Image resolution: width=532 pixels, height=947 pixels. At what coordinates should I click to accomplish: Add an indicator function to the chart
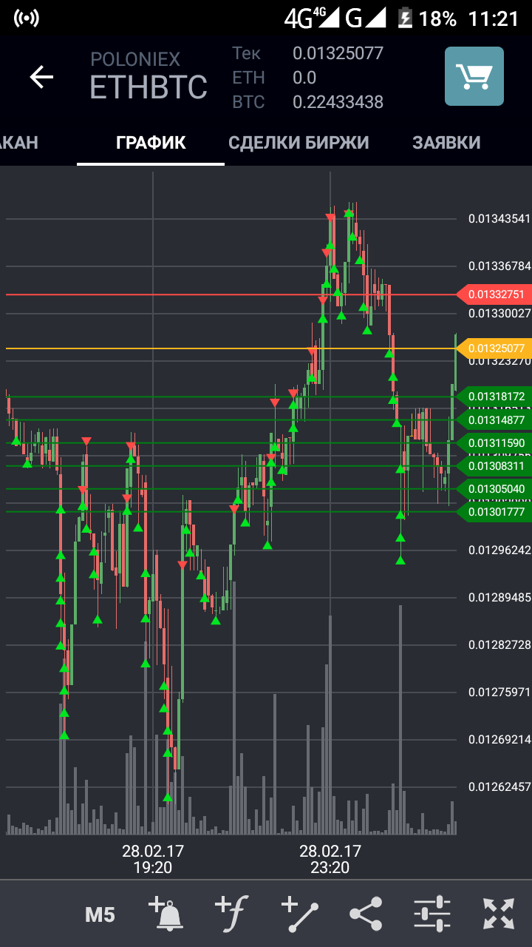click(x=232, y=914)
